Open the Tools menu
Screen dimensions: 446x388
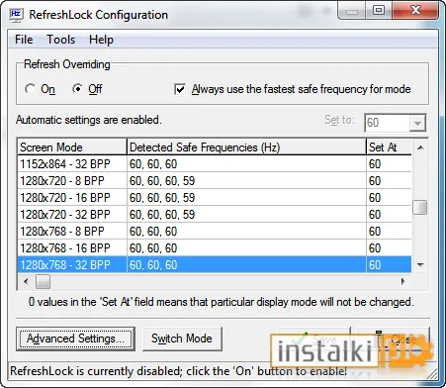click(x=60, y=40)
